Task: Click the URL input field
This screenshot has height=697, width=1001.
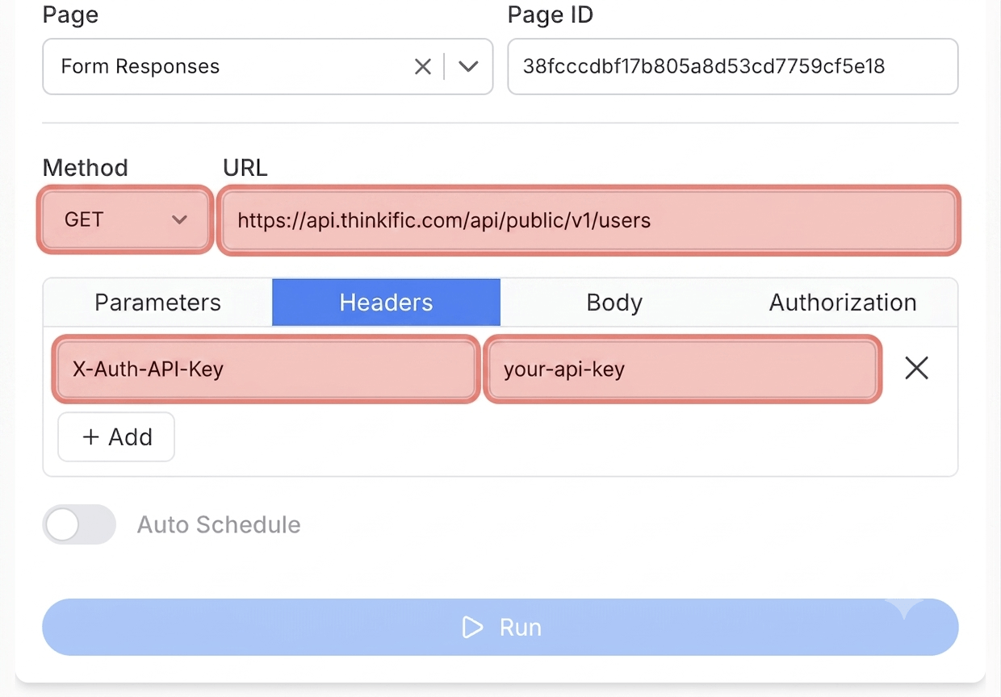Action: click(x=589, y=220)
